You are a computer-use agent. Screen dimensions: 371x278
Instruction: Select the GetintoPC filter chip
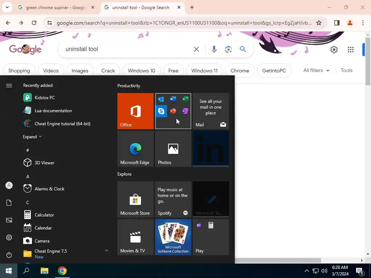(274, 71)
